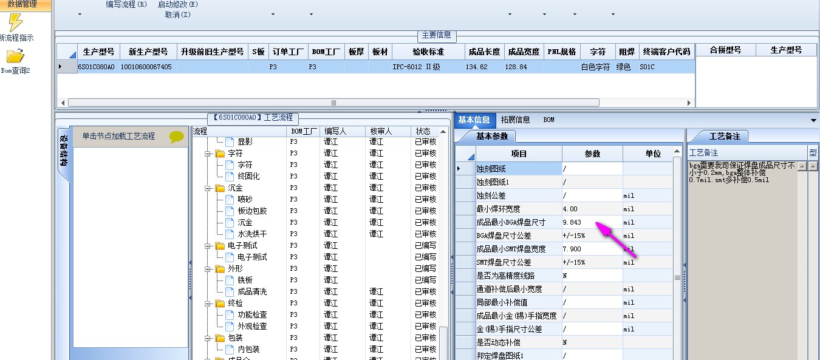Click the 铣板 document node icon
Screen dimensions: 820x360
click(x=230, y=280)
